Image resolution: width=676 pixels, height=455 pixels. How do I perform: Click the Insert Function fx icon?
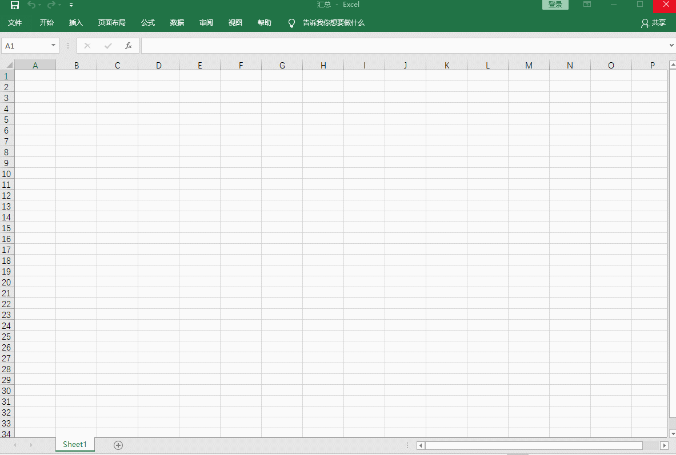129,46
